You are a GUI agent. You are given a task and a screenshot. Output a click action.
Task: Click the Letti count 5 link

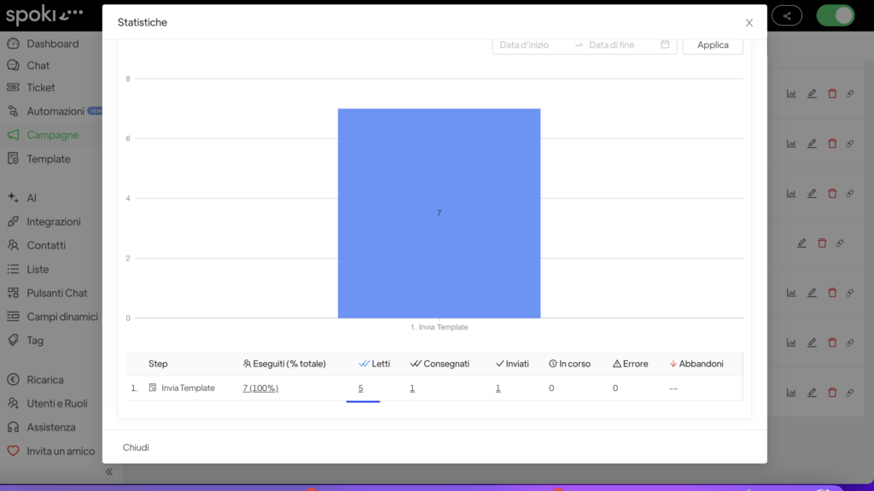click(x=360, y=388)
